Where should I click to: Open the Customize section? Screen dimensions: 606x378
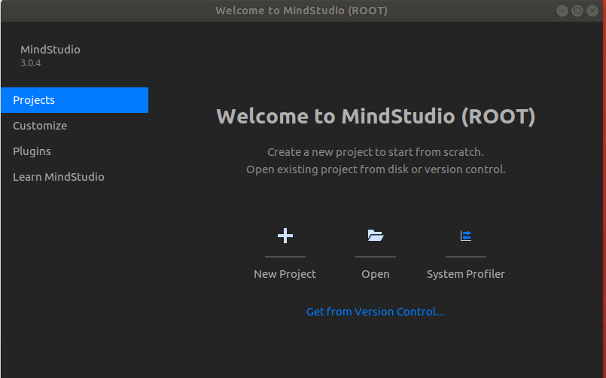click(x=75, y=126)
